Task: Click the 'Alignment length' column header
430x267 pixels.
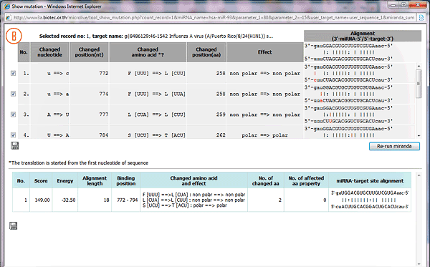Action: pyautogui.click(x=95, y=180)
